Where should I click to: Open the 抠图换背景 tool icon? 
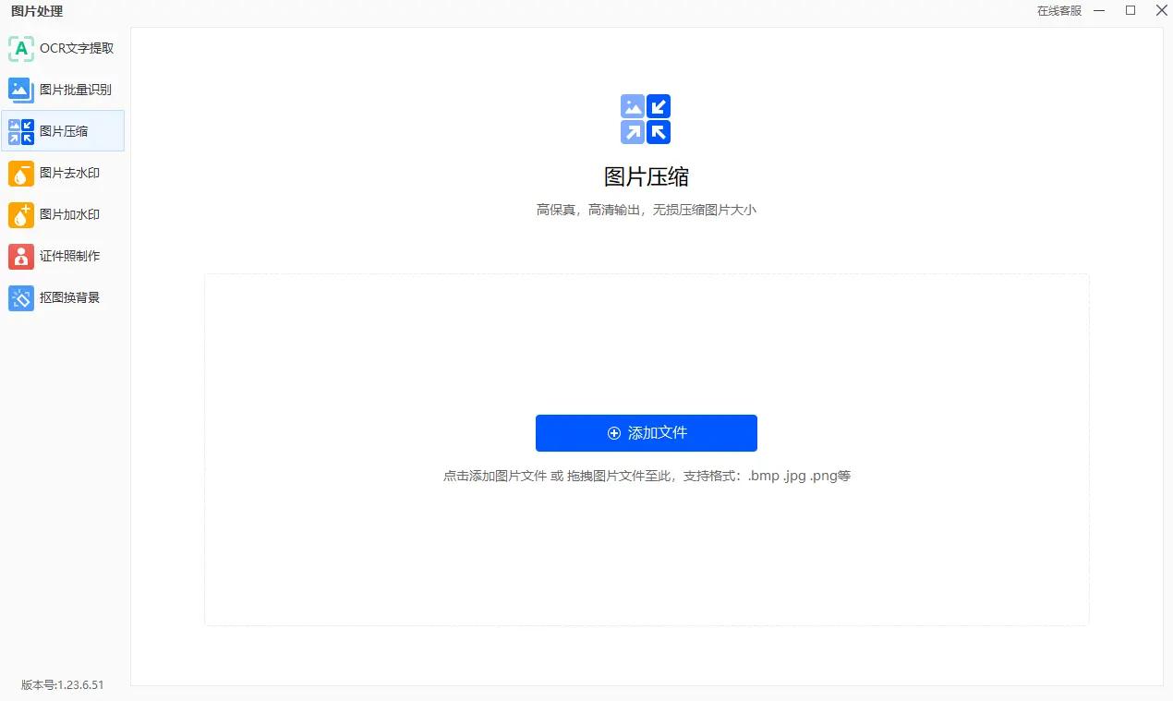pos(20,297)
